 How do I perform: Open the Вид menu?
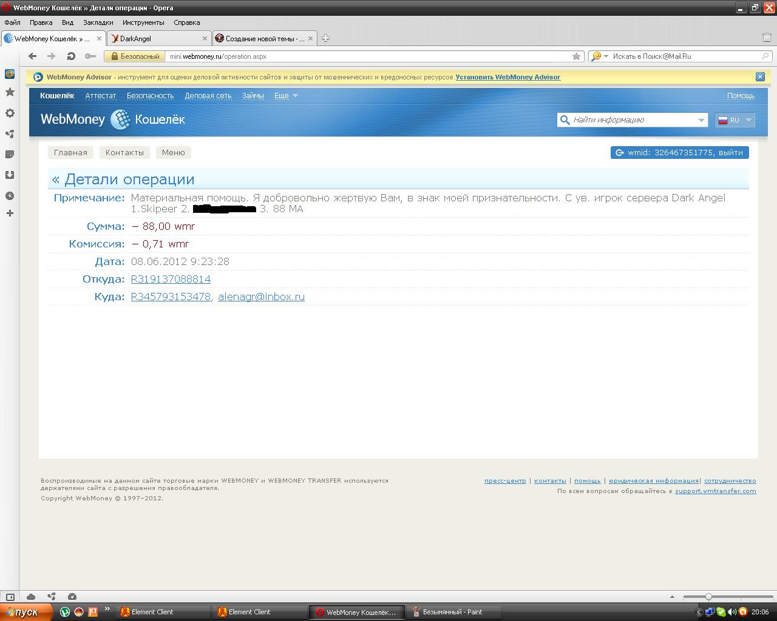coord(67,22)
